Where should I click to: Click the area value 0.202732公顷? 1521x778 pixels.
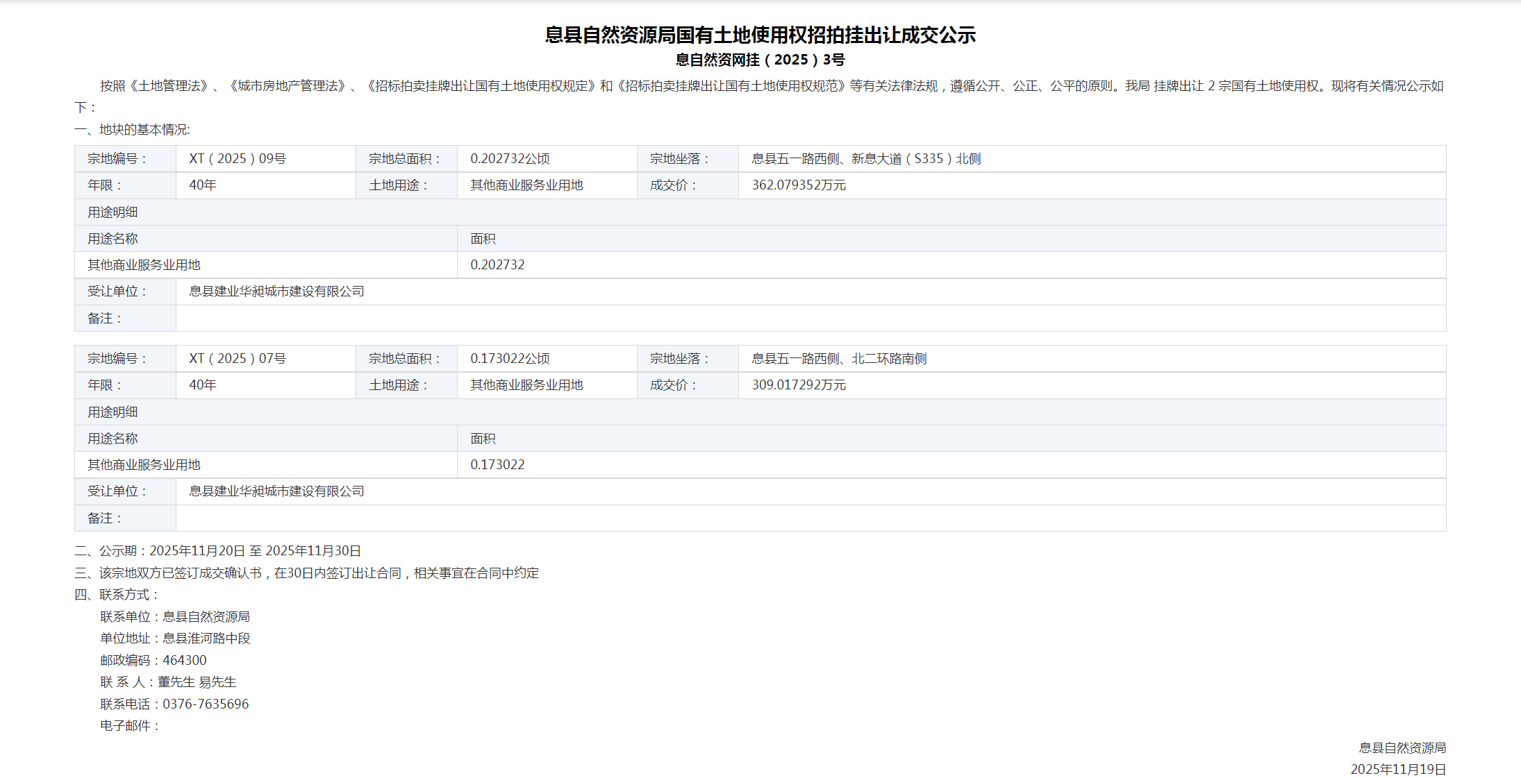pyautogui.click(x=510, y=159)
